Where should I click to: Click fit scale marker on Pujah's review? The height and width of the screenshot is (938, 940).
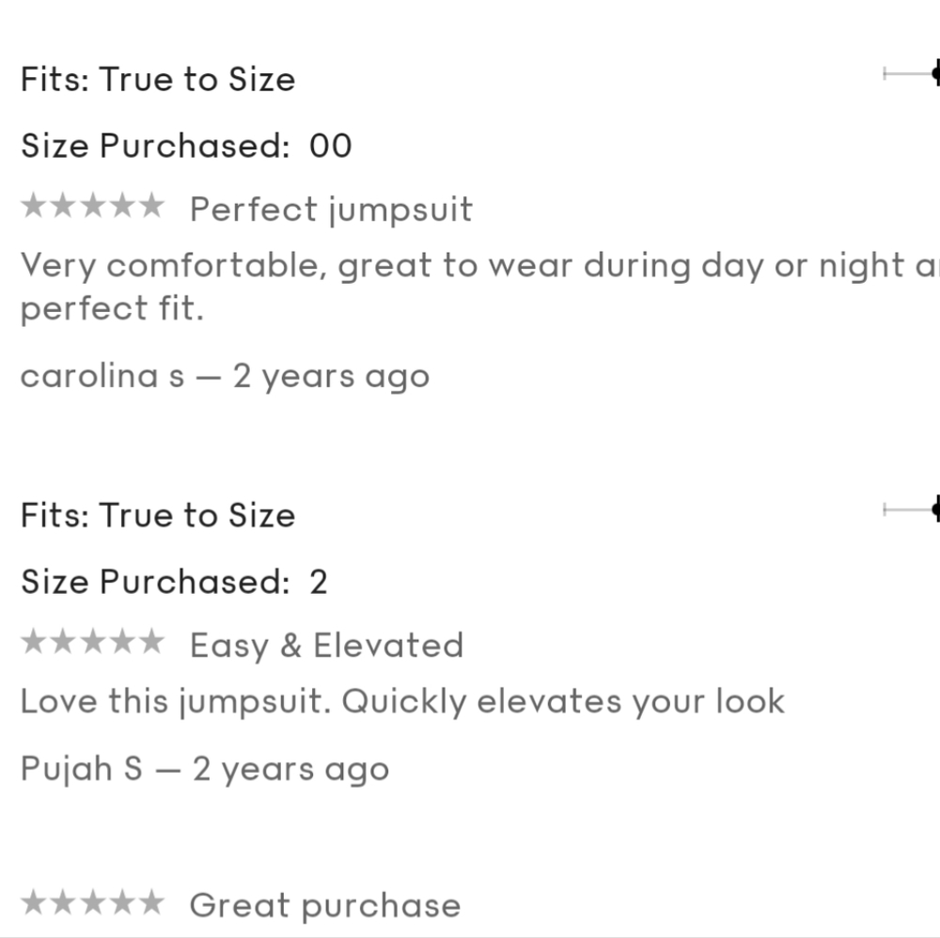coord(934,509)
